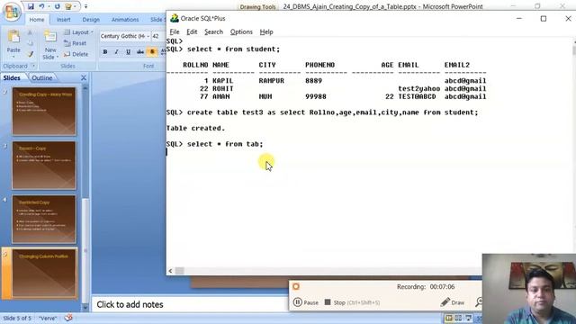Select the 'Sorted Copy' slide thumbnail
Screen dimensions: 576x324
pyautogui.click(x=44, y=166)
